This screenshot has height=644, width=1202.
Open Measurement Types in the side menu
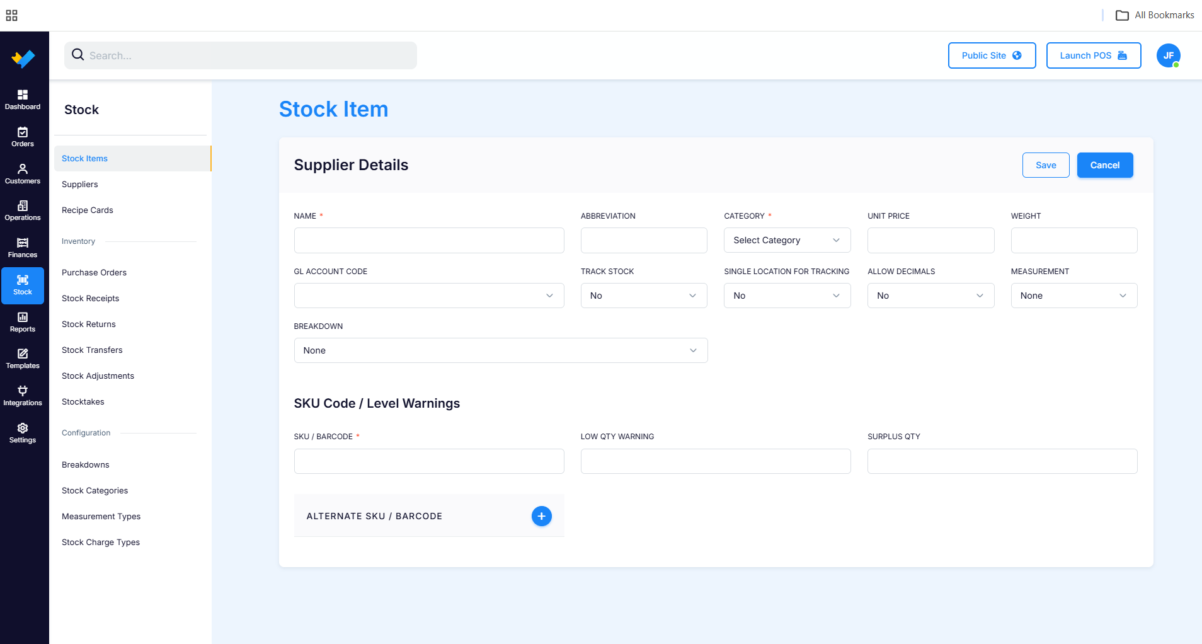tap(101, 516)
